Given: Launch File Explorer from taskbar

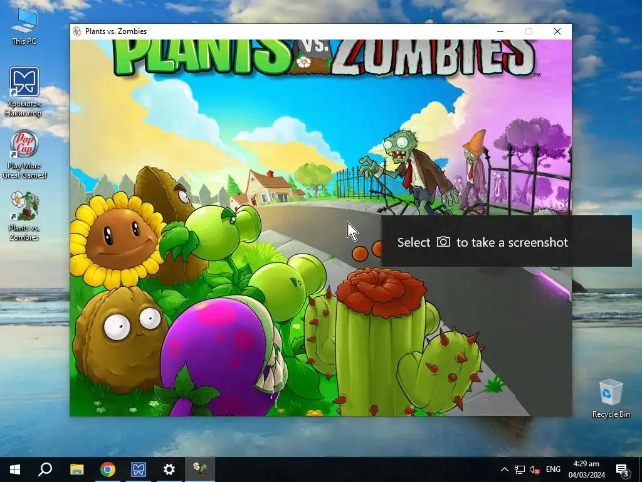Looking at the screenshot, I should (76, 469).
